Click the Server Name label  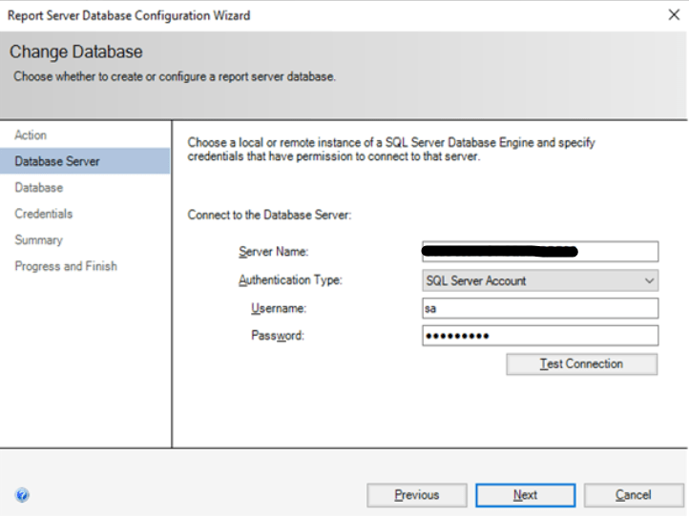pyautogui.click(x=273, y=252)
